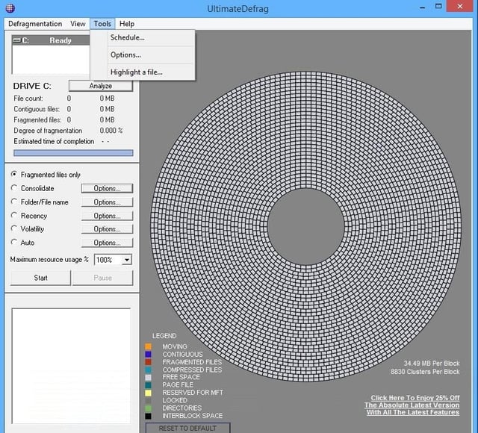This screenshot has width=478, height=433.
Task: Open Auto Options... button
Action: click(107, 243)
